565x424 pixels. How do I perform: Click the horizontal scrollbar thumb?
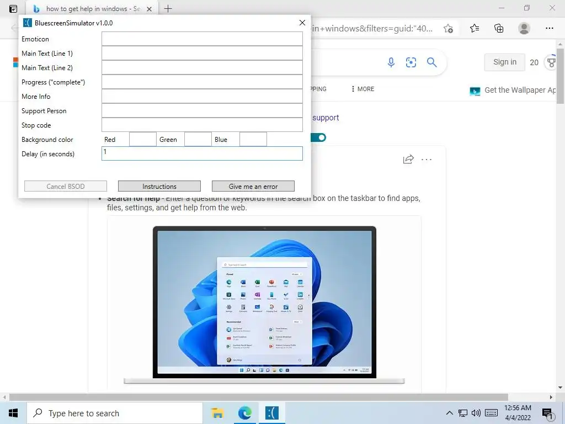click(x=258, y=397)
